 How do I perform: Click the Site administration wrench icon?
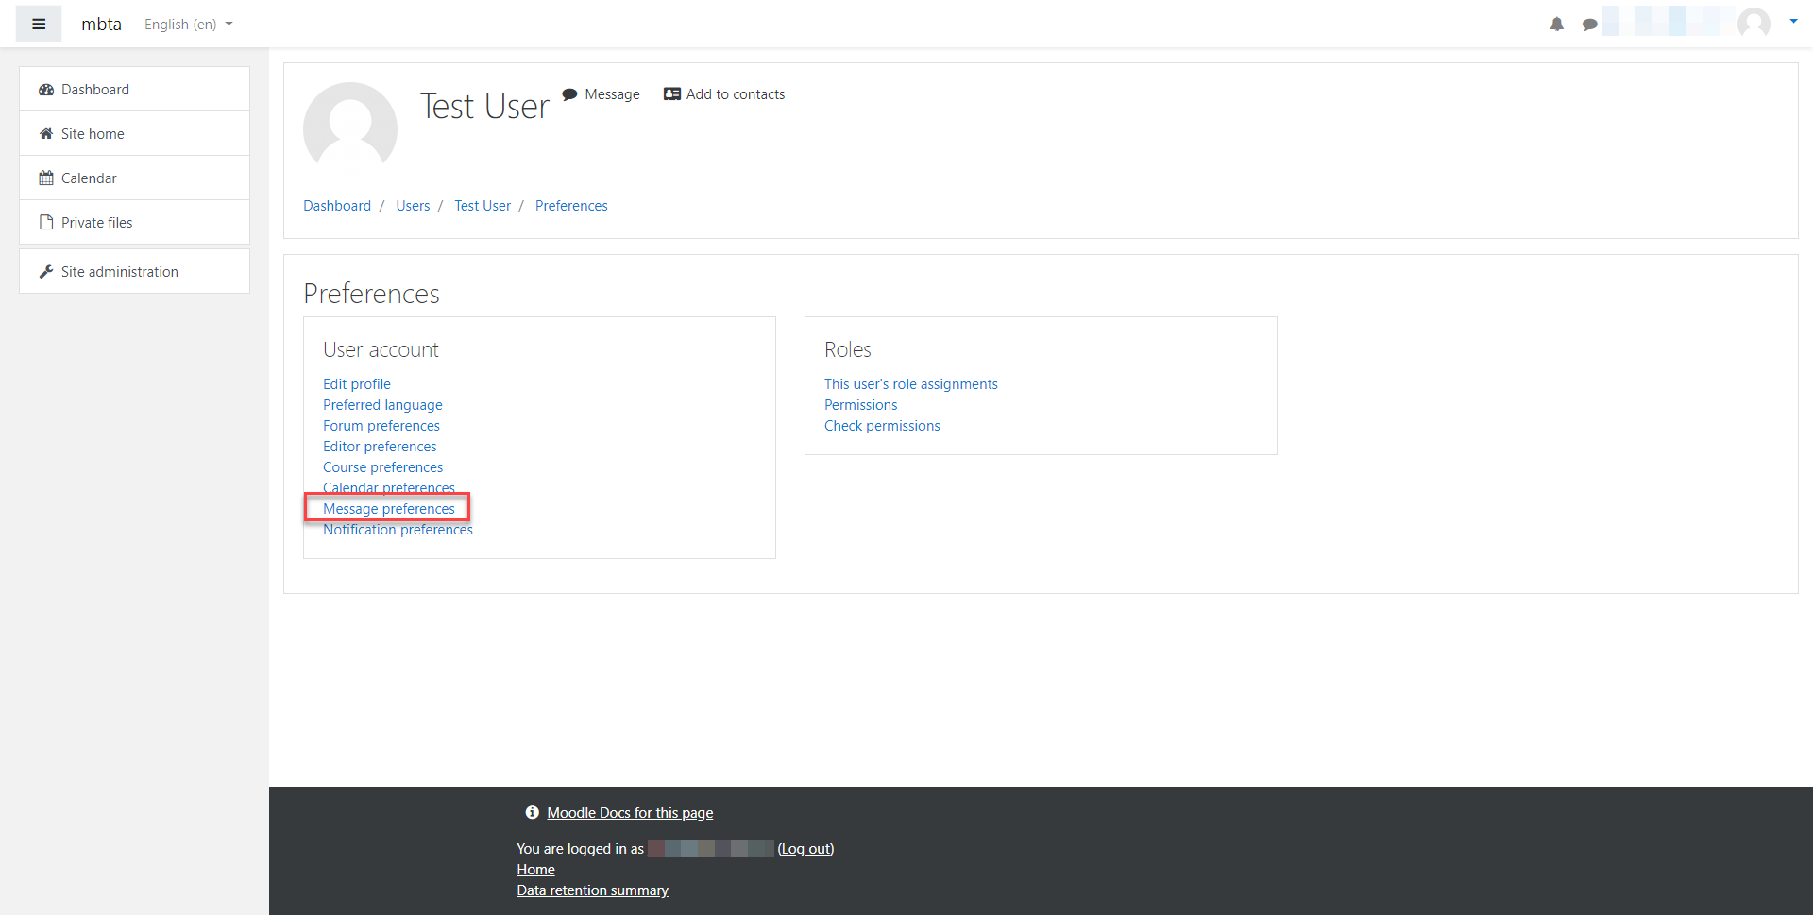pos(46,272)
